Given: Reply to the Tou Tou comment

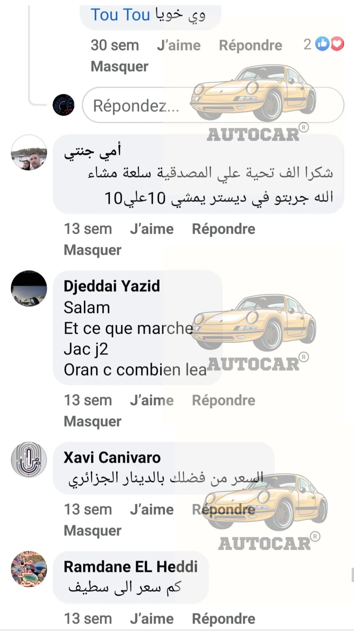Looking at the screenshot, I should (250, 45).
